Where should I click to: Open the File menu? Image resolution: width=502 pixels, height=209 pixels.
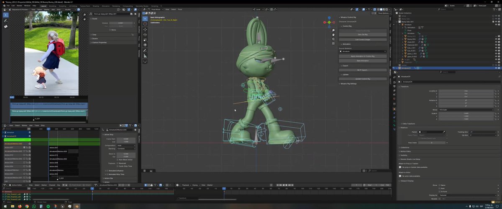tap(8, 6)
